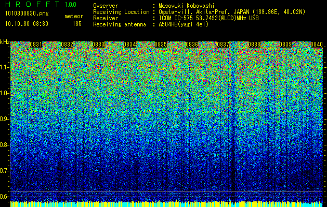Click the 'Receiving Location' label
Image resolution: width=327 pixels, height=207 pixels.
tap(121, 12)
